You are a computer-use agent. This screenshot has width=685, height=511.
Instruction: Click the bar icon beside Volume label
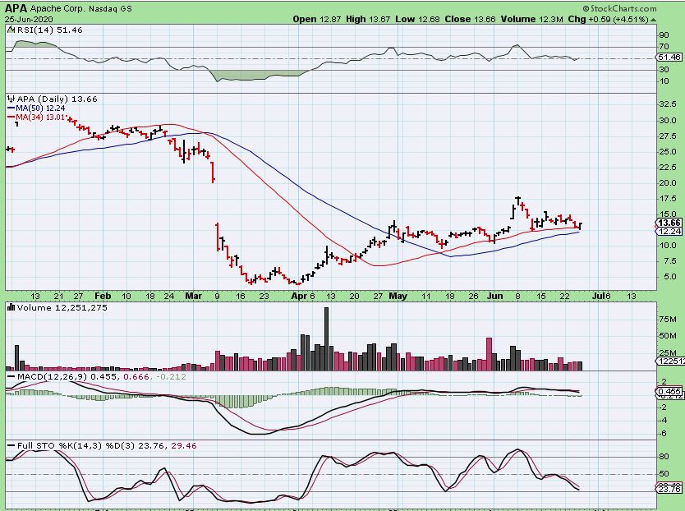pos(11,307)
